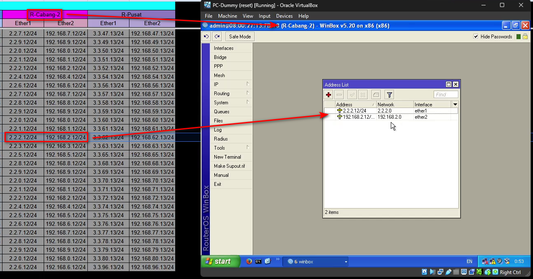Sort by the Address column header
Screen dimensions: 533x279
[355, 105]
